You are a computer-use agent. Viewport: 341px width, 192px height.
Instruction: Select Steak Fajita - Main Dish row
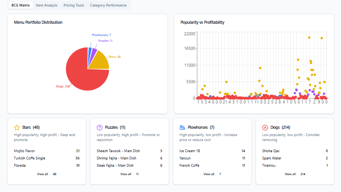tap(130, 166)
